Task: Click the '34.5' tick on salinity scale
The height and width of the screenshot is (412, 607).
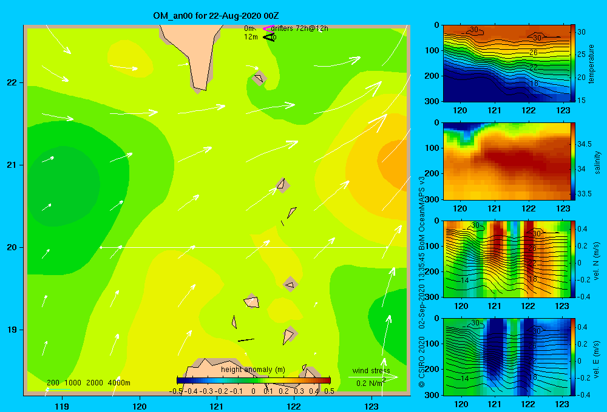Action: coord(584,144)
